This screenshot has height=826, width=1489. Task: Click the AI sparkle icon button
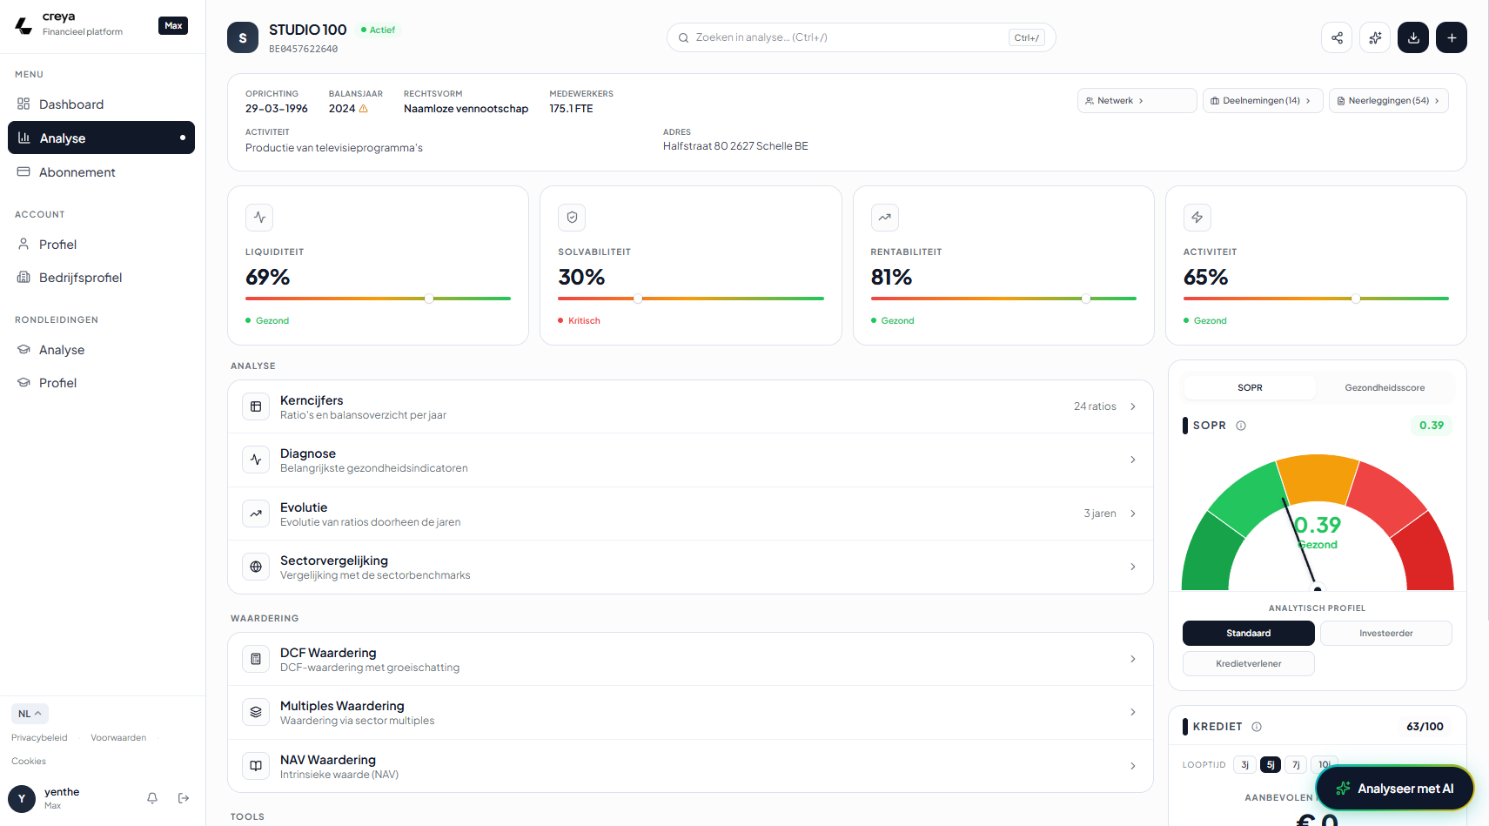pyautogui.click(x=1375, y=37)
